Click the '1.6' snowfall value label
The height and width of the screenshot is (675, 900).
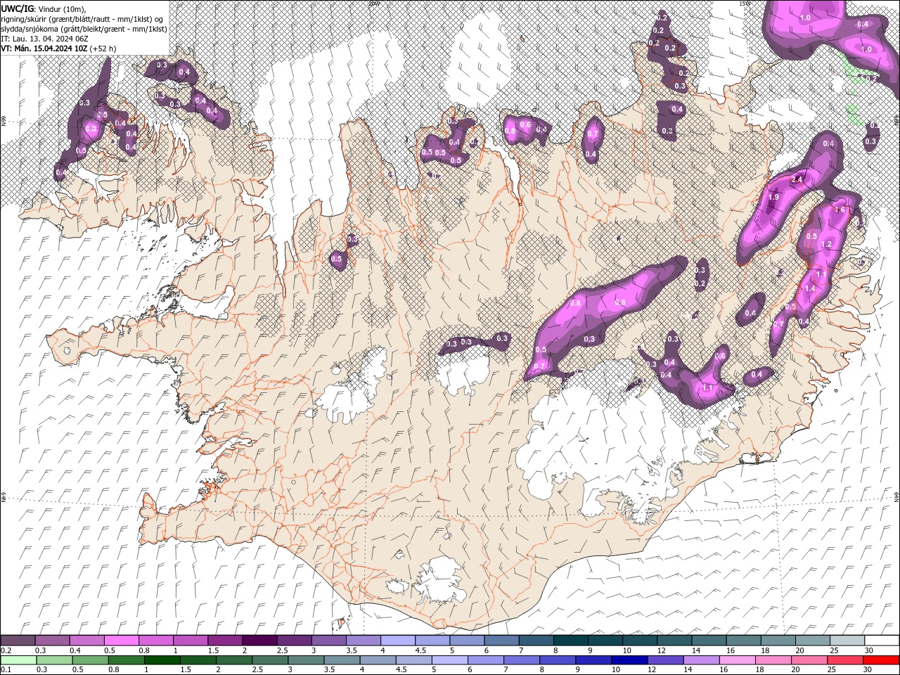(x=839, y=210)
